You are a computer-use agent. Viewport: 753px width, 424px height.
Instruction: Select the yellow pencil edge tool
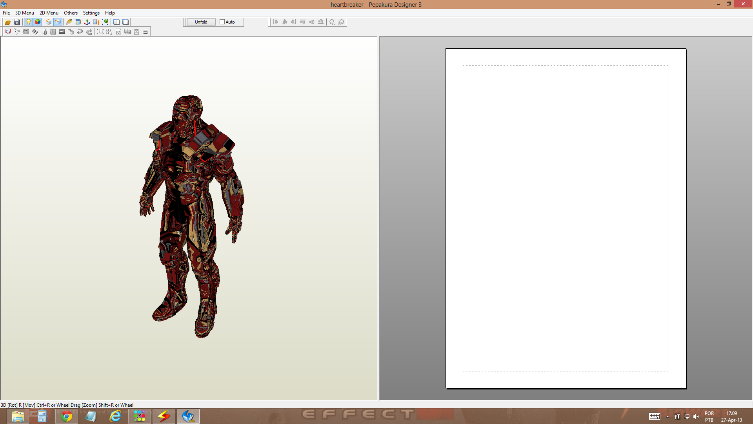point(69,22)
